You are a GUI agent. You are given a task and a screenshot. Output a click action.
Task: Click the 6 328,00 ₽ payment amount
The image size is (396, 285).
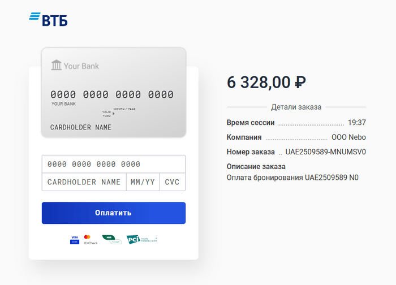266,82
